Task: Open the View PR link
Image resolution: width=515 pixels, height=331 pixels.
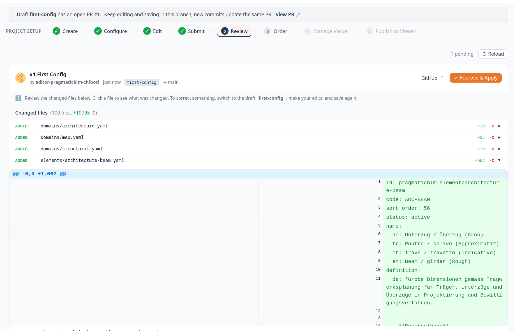Action: tap(288, 15)
